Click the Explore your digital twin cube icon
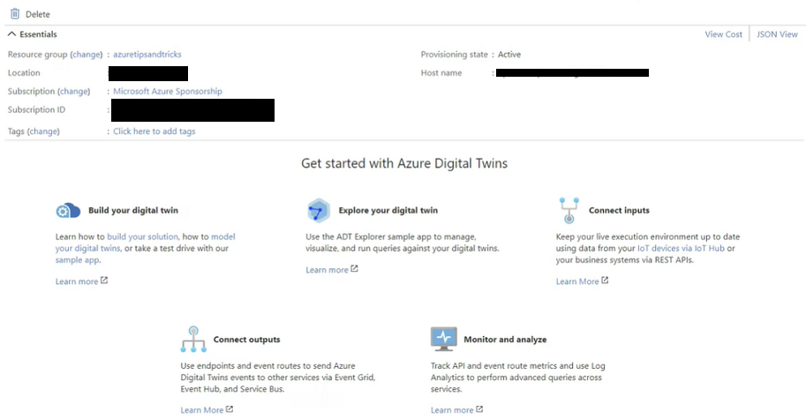Screen dimensions: 806x419 click(318, 211)
